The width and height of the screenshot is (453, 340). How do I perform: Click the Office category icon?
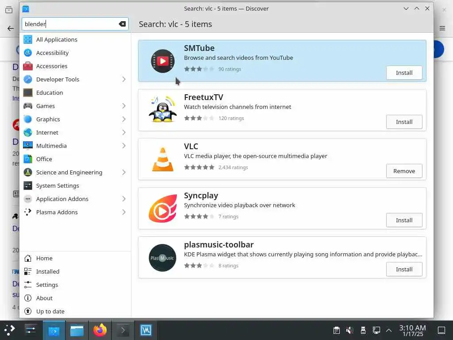[x=28, y=159]
